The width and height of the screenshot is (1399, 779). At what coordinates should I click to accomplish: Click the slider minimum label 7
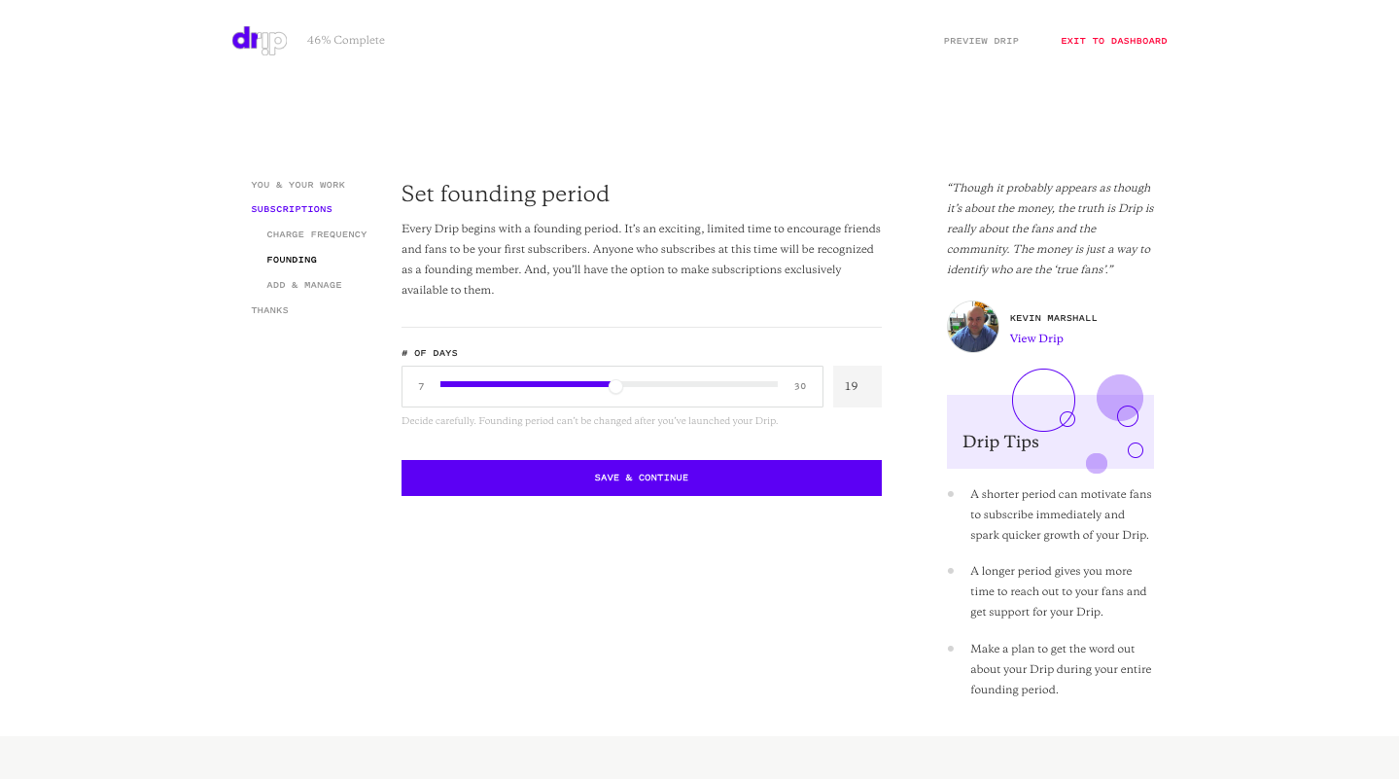coord(421,386)
